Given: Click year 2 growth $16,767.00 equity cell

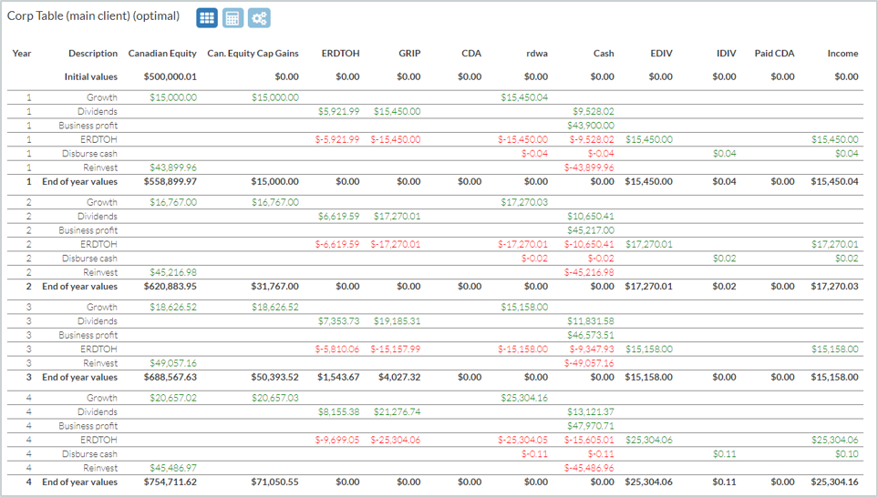Looking at the screenshot, I should click(173, 202).
